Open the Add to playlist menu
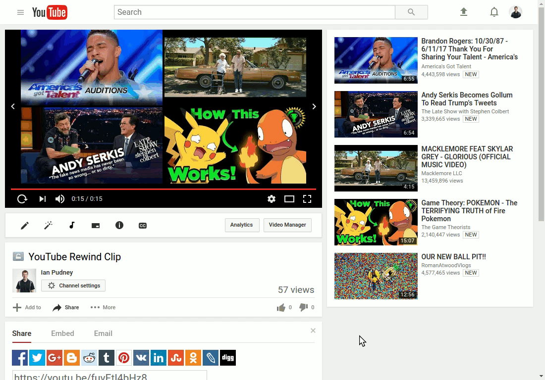Viewport: 545px width, 380px height. (x=27, y=307)
